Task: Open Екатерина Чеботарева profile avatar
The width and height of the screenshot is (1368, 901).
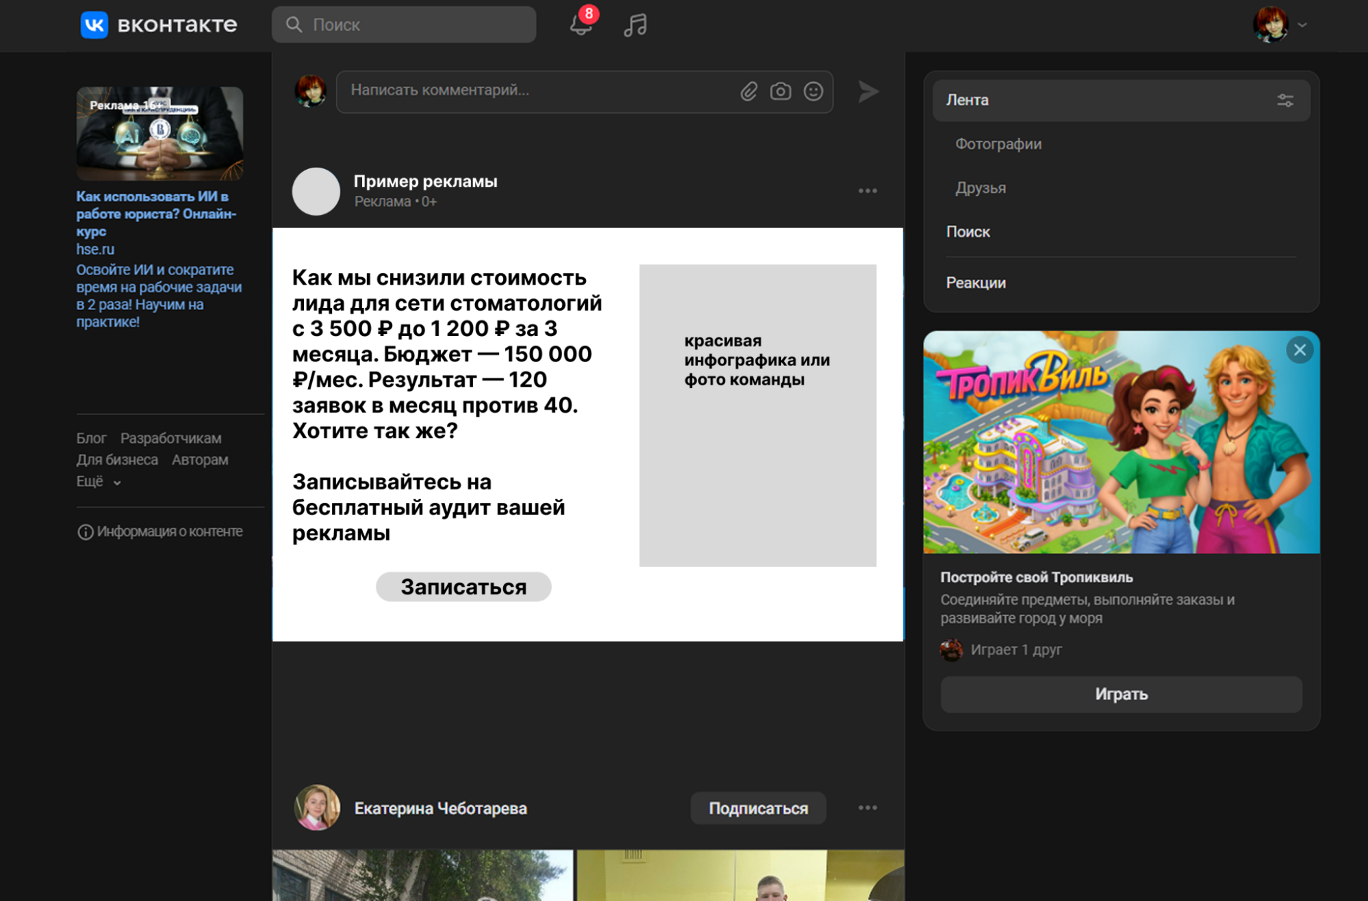Action: (317, 808)
